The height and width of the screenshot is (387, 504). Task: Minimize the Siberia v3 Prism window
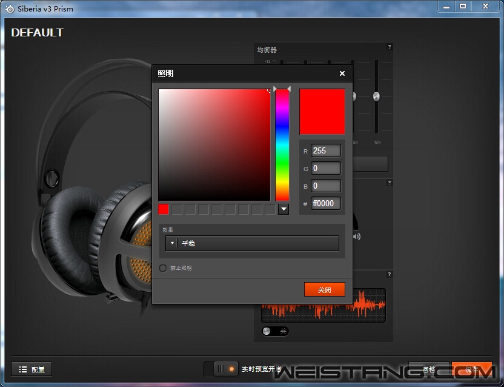point(446,6)
